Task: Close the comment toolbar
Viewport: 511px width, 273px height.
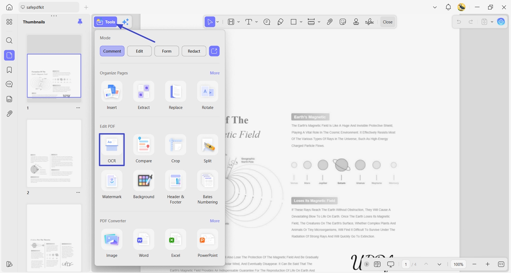Action: 388,22
